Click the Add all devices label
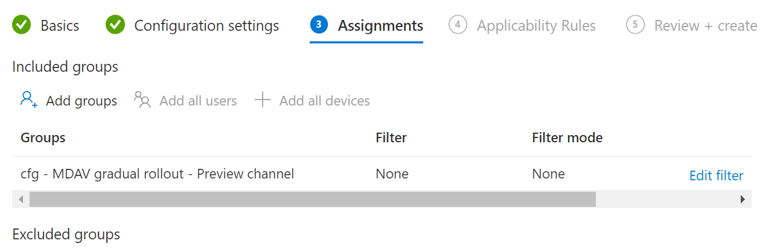The height and width of the screenshot is (249, 780). [324, 101]
